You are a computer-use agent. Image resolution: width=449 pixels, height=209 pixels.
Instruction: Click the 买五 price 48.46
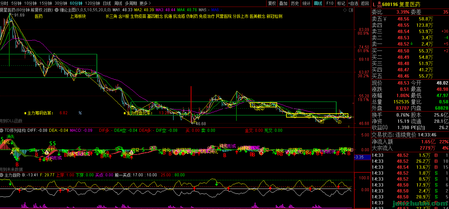pos(403,76)
